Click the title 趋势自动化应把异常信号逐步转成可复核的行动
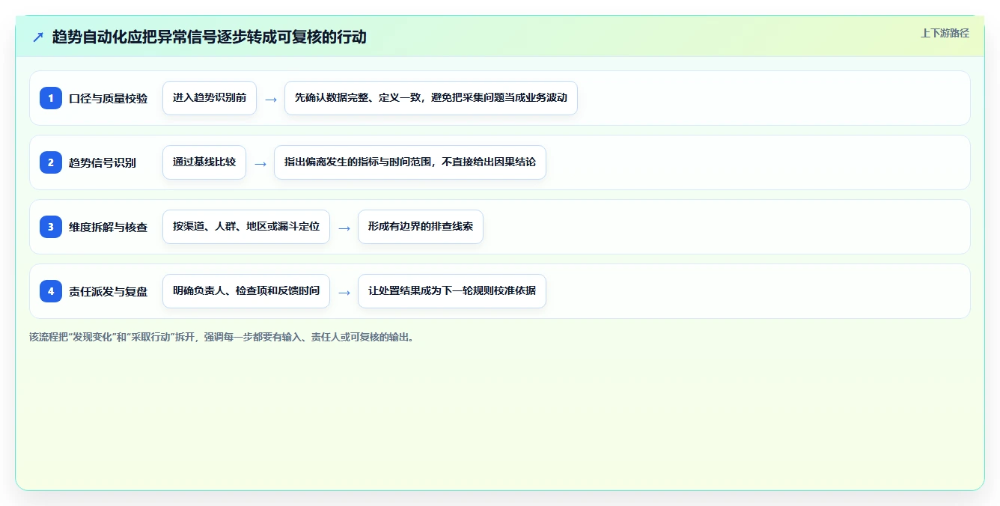1000x506 pixels. click(210, 37)
